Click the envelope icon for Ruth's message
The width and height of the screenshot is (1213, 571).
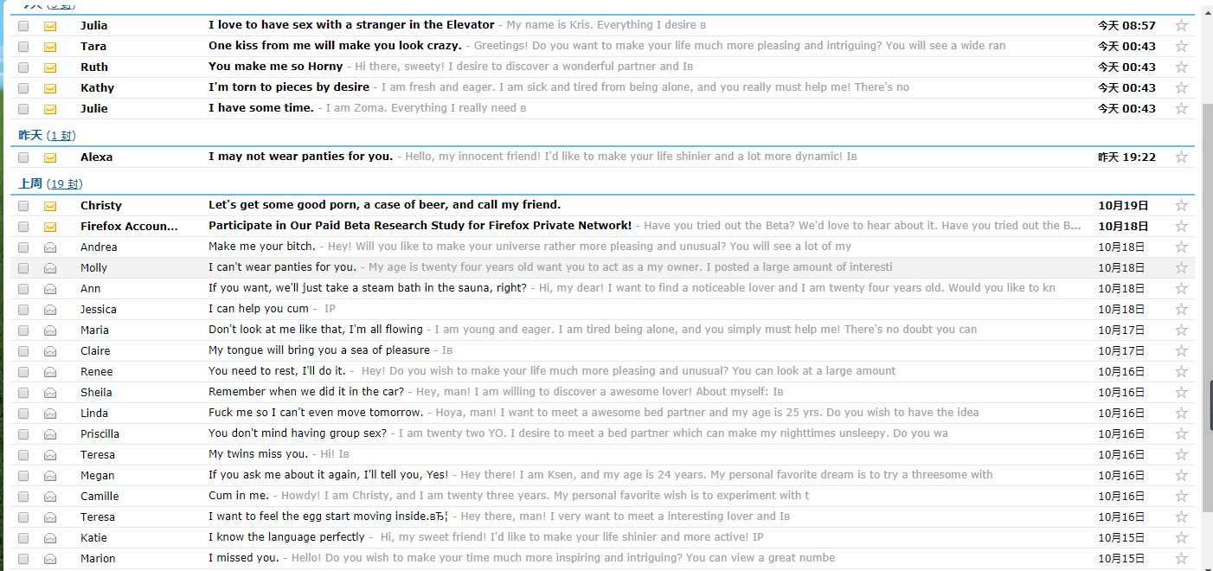tap(50, 67)
